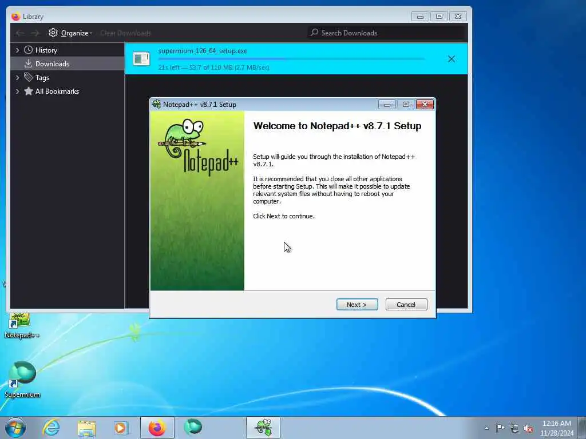Click the Show desktop button
The image size is (586, 439).
pos(582,428)
